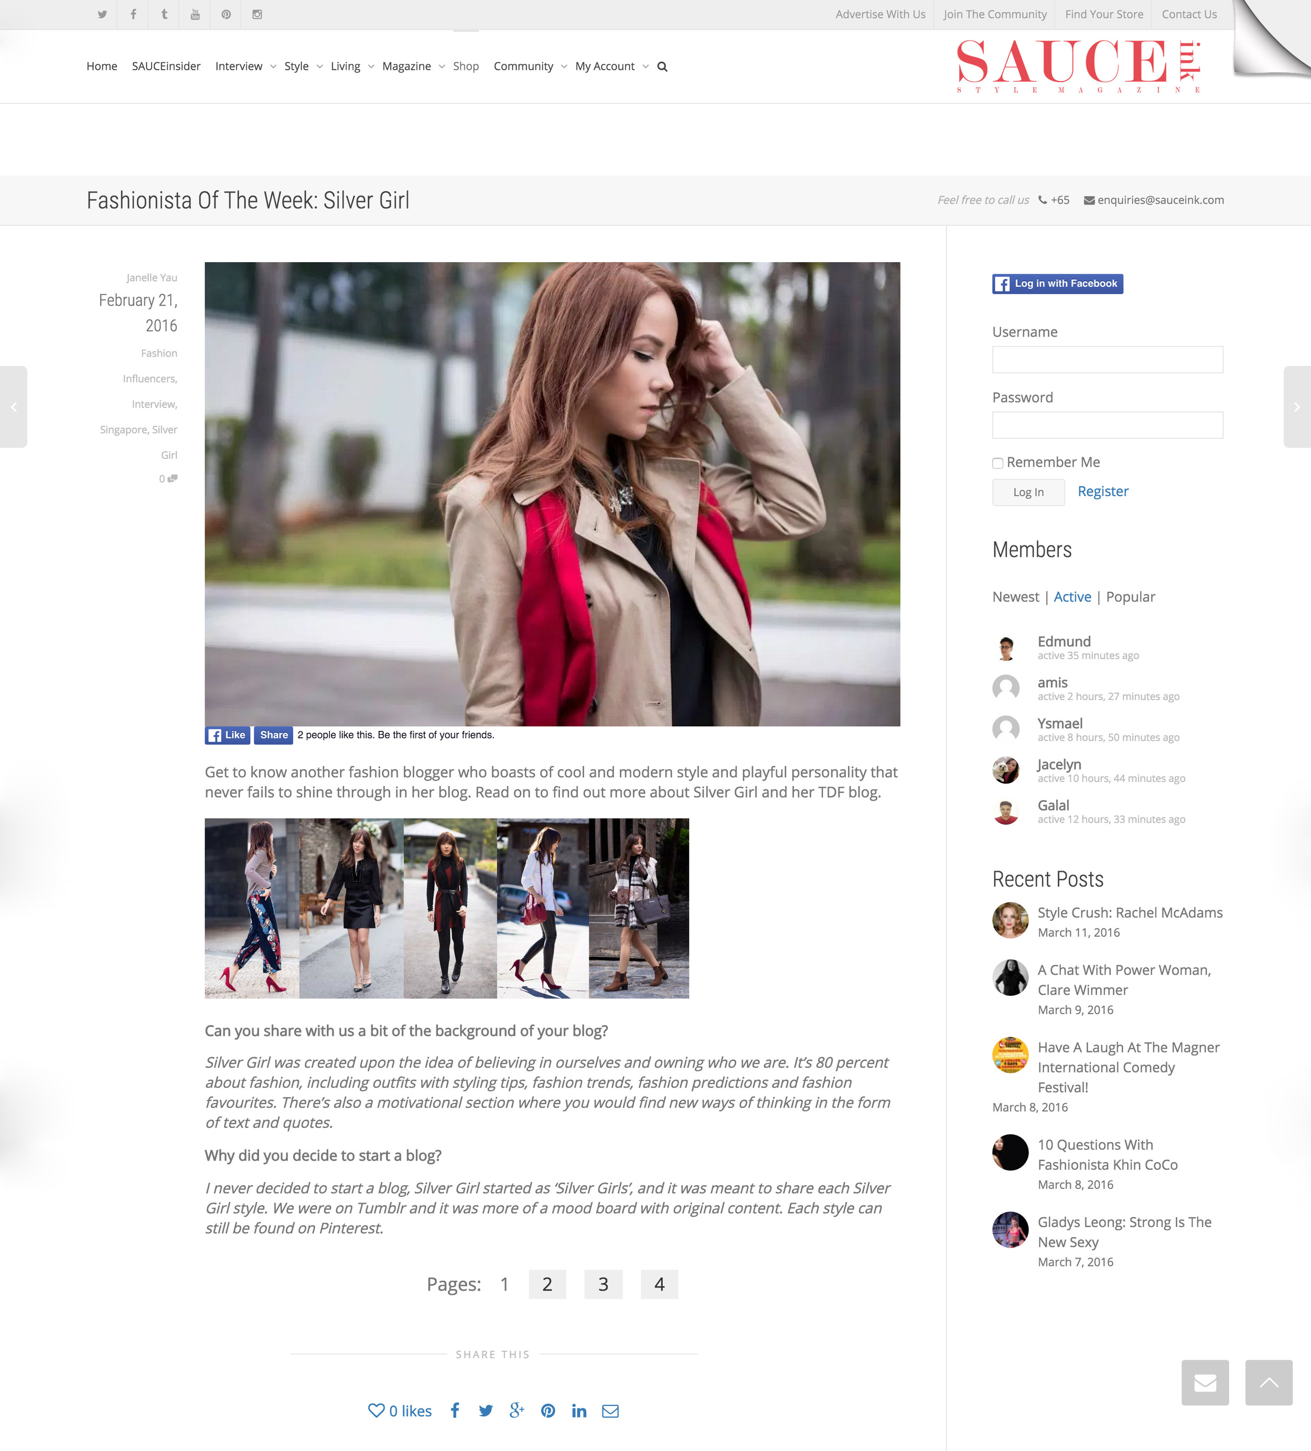Open the YouTube link in the top bar
The height and width of the screenshot is (1451, 1311).
pyautogui.click(x=195, y=14)
